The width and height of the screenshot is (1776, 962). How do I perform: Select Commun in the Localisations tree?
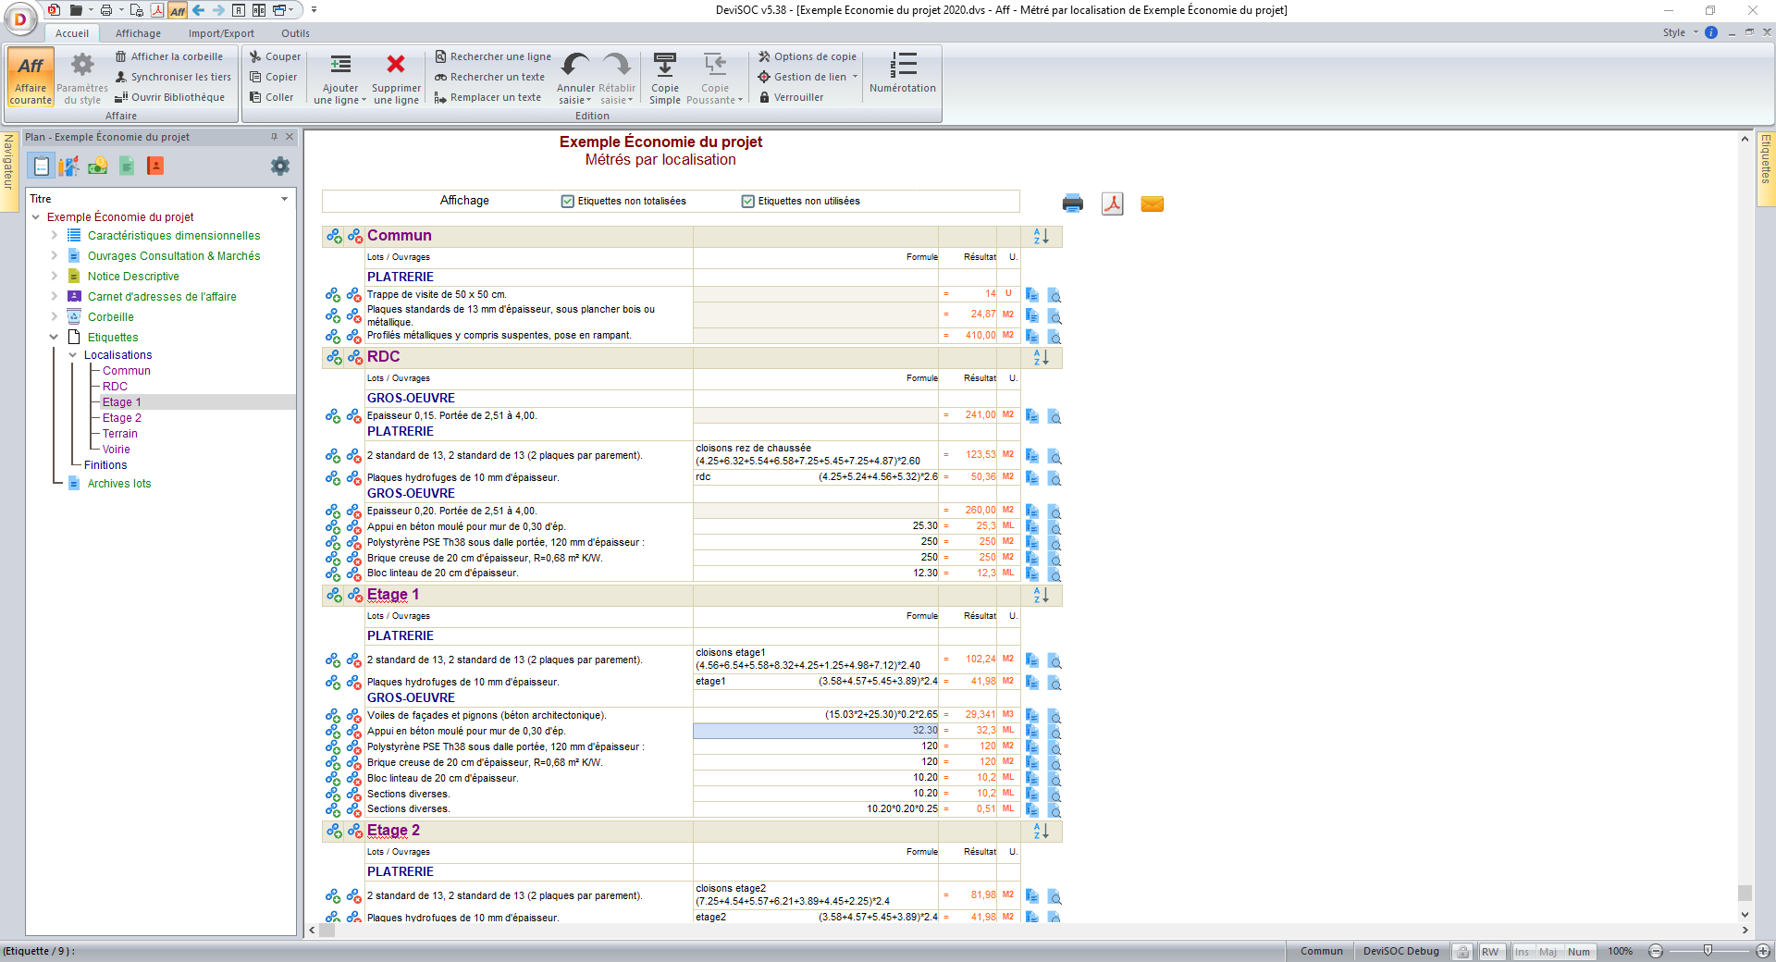click(x=126, y=371)
